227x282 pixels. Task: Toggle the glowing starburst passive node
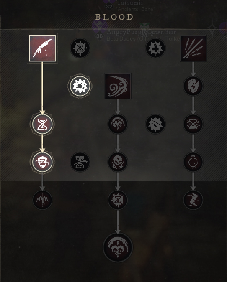coord(80,86)
